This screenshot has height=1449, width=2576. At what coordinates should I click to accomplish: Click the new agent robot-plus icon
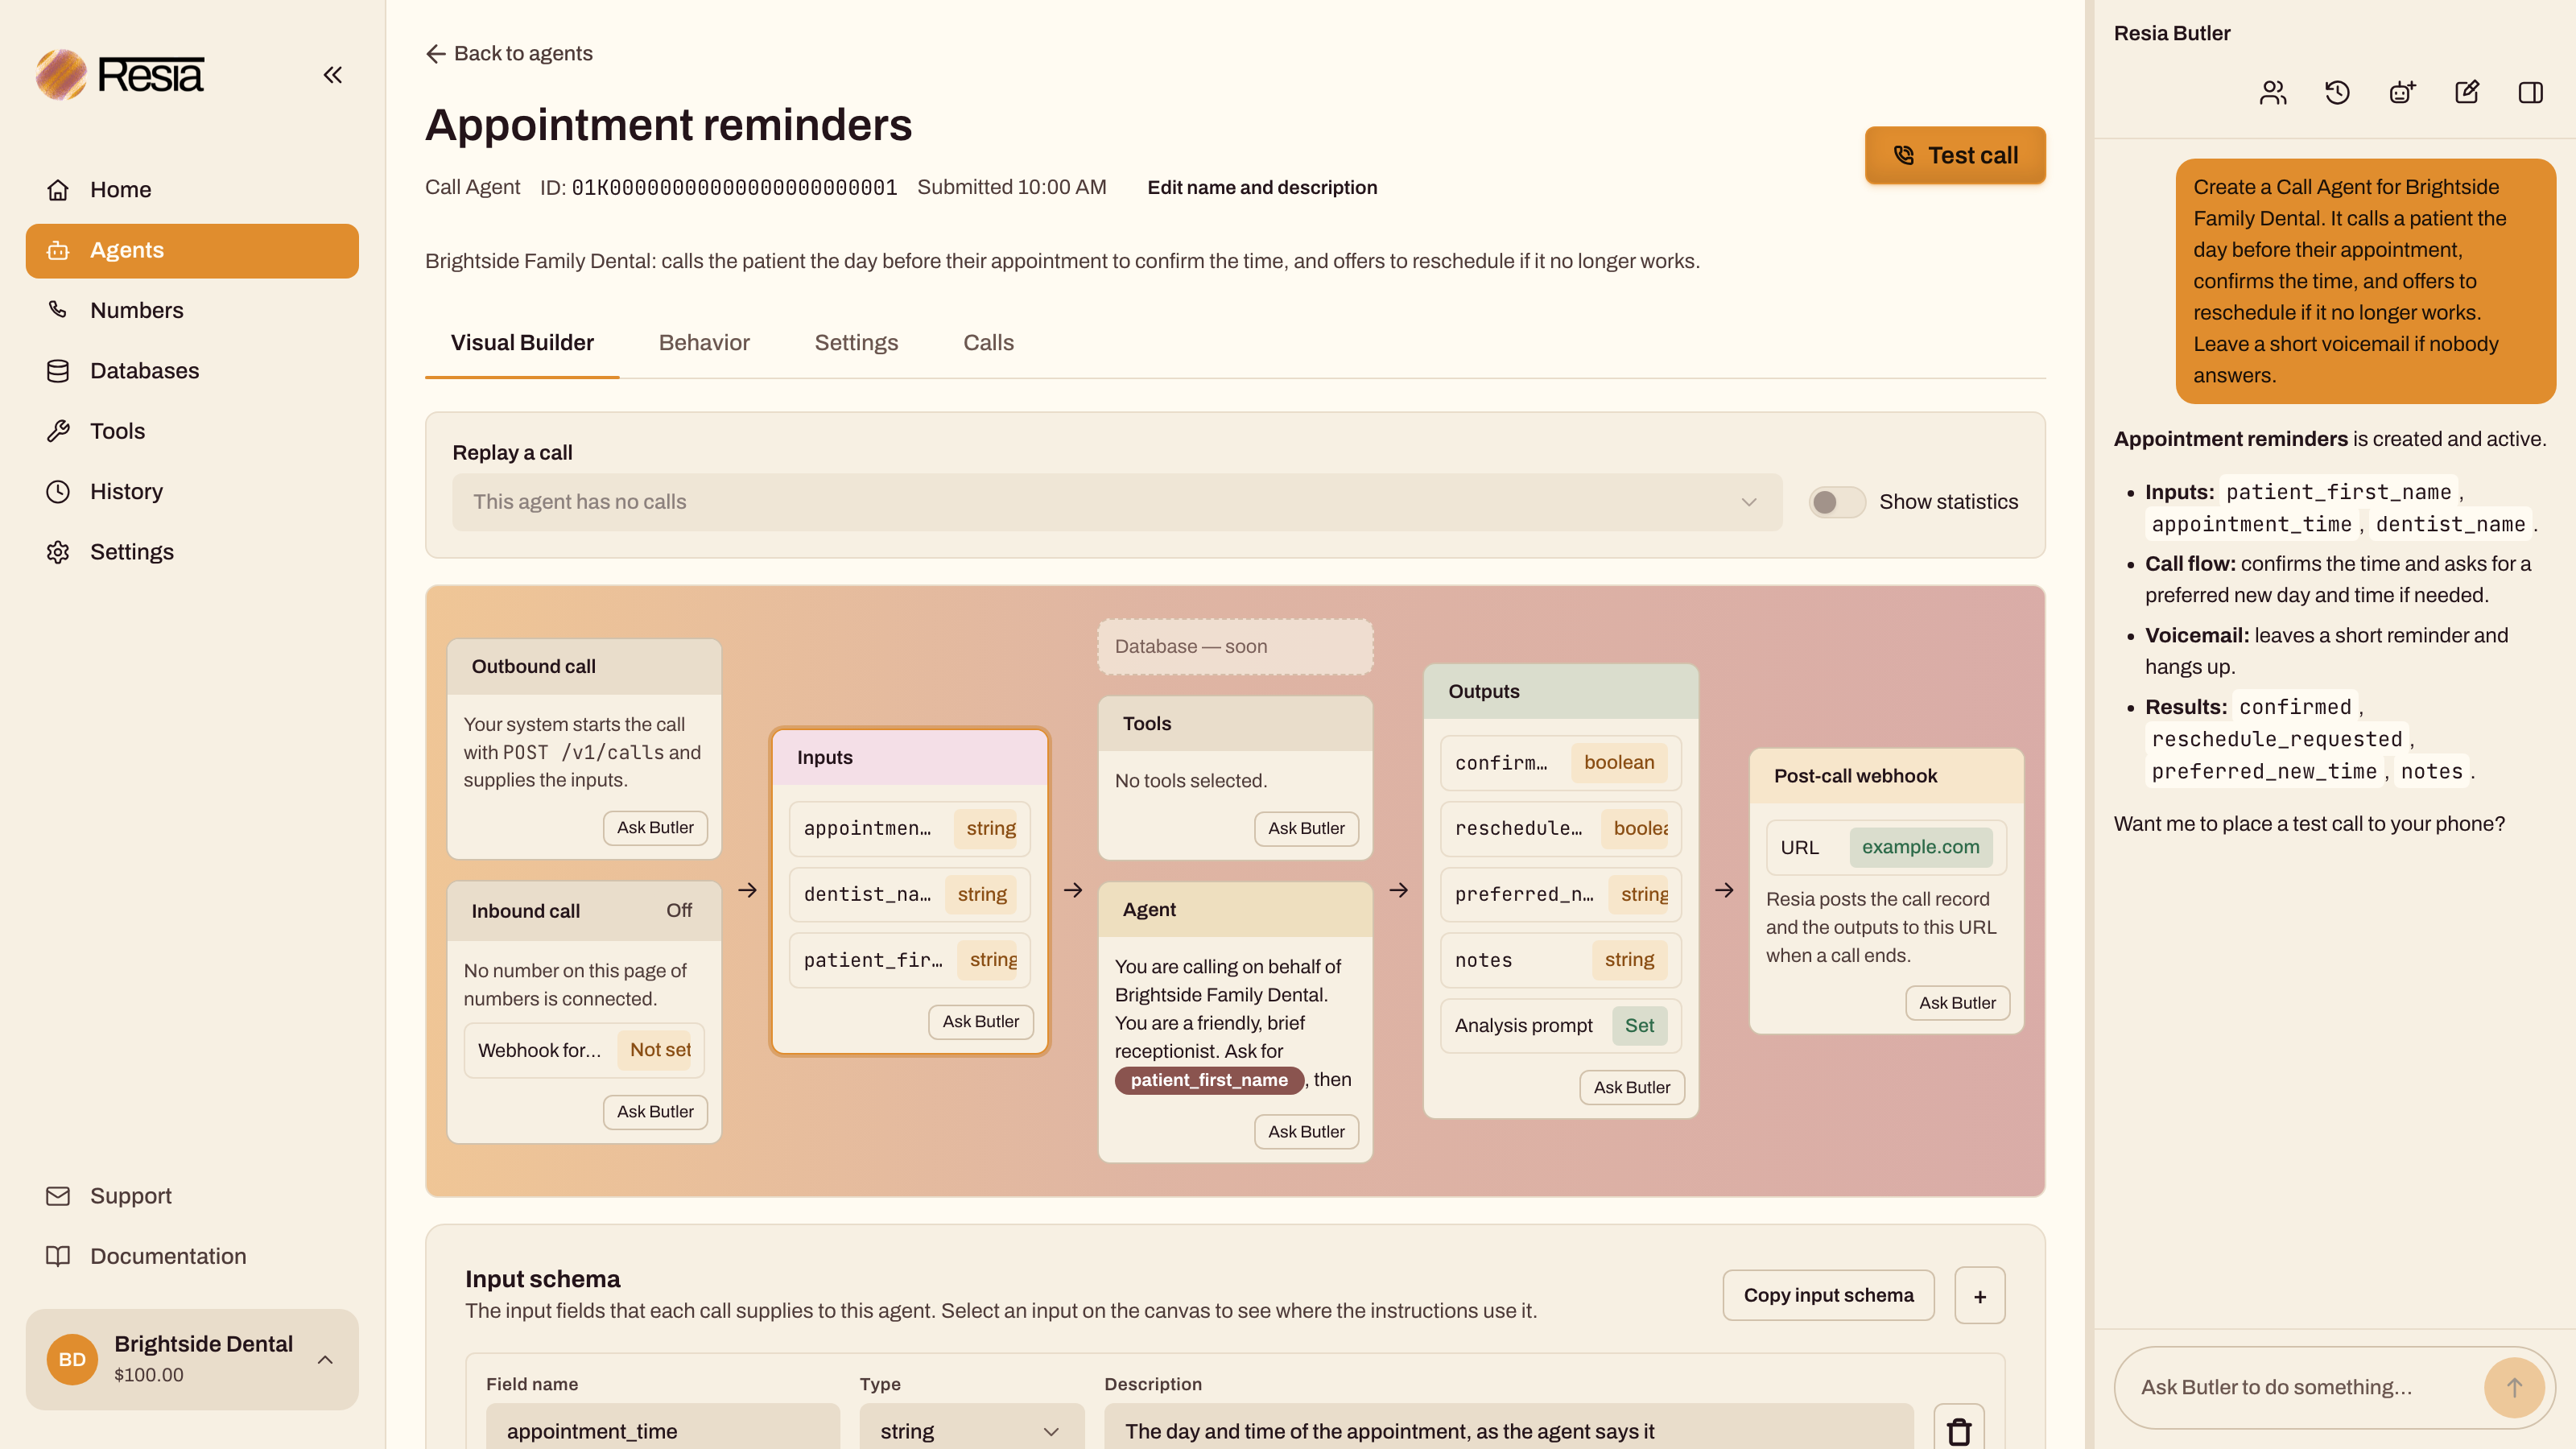click(x=2402, y=93)
